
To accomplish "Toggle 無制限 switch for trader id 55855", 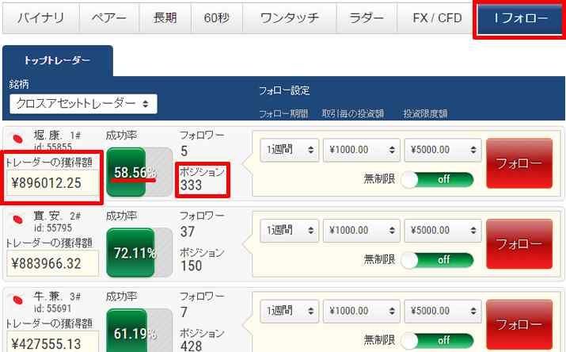I will (x=438, y=180).
